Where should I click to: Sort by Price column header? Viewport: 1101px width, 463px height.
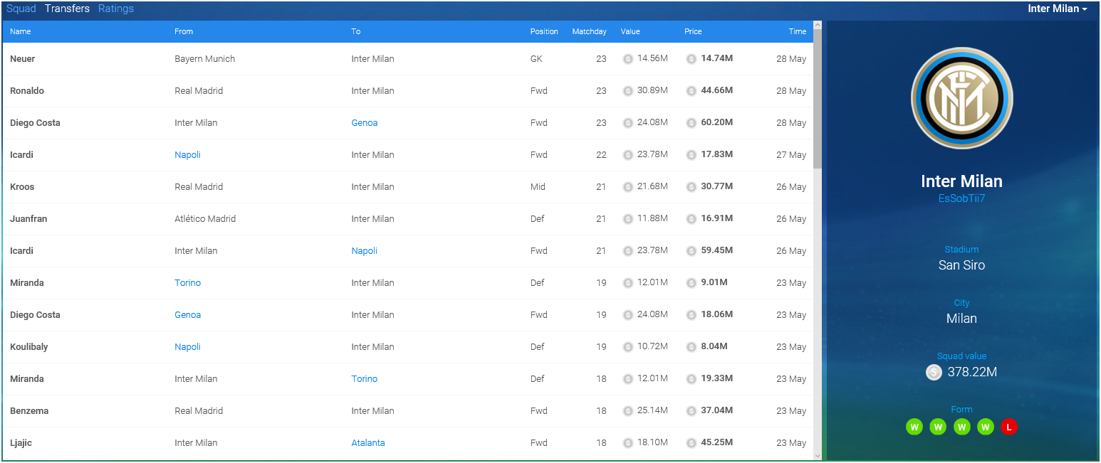pos(693,31)
